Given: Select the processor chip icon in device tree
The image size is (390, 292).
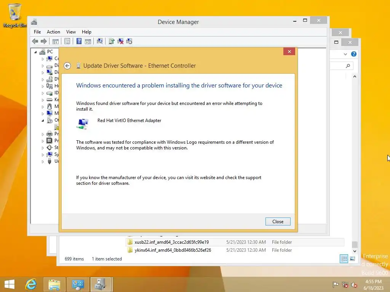Looking at the screenshot, I should (x=50, y=141).
